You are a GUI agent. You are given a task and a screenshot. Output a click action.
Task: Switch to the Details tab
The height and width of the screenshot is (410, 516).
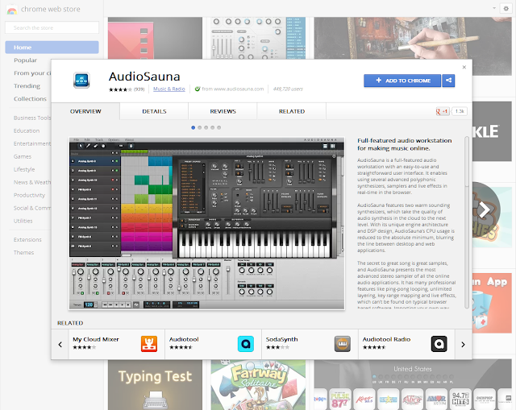click(x=154, y=111)
